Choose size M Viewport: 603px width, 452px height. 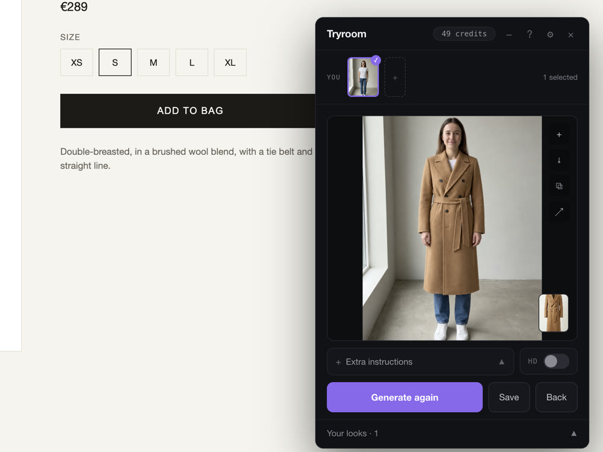click(153, 62)
